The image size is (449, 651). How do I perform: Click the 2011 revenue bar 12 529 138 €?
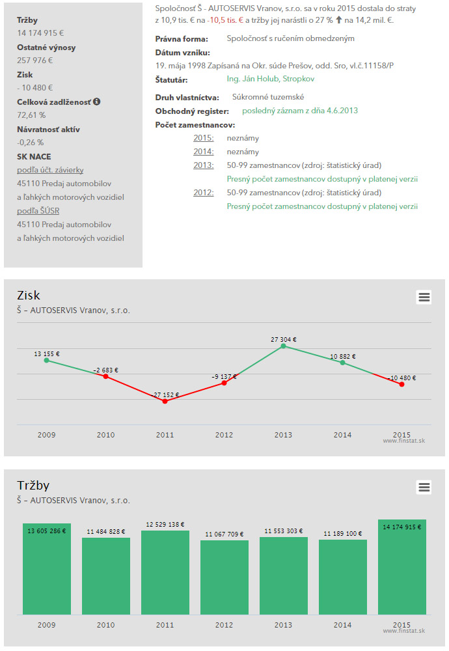pos(165,572)
